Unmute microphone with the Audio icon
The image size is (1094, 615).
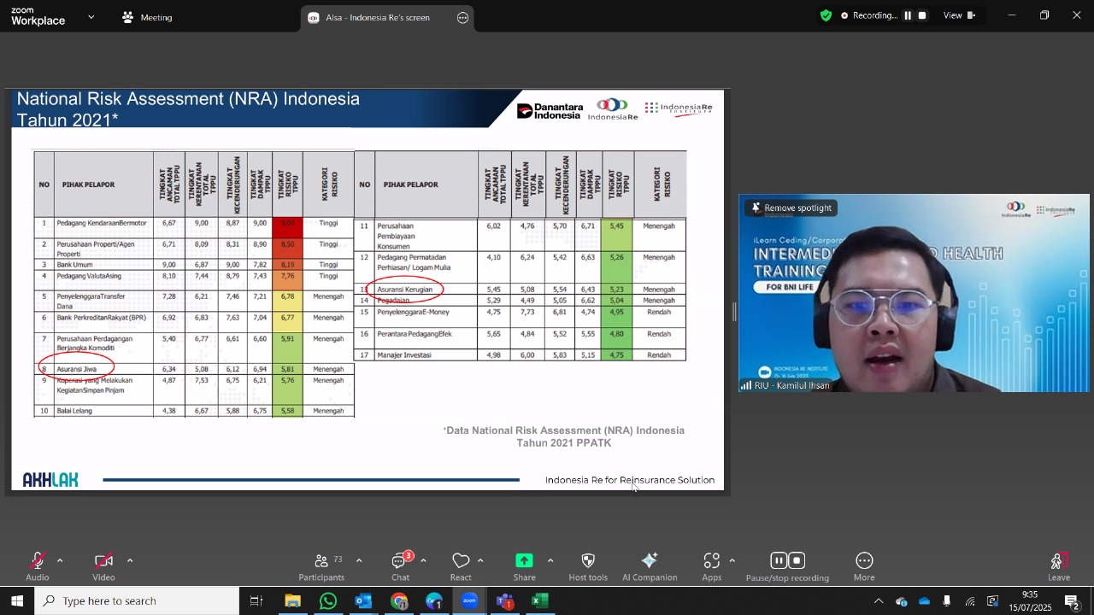37,561
